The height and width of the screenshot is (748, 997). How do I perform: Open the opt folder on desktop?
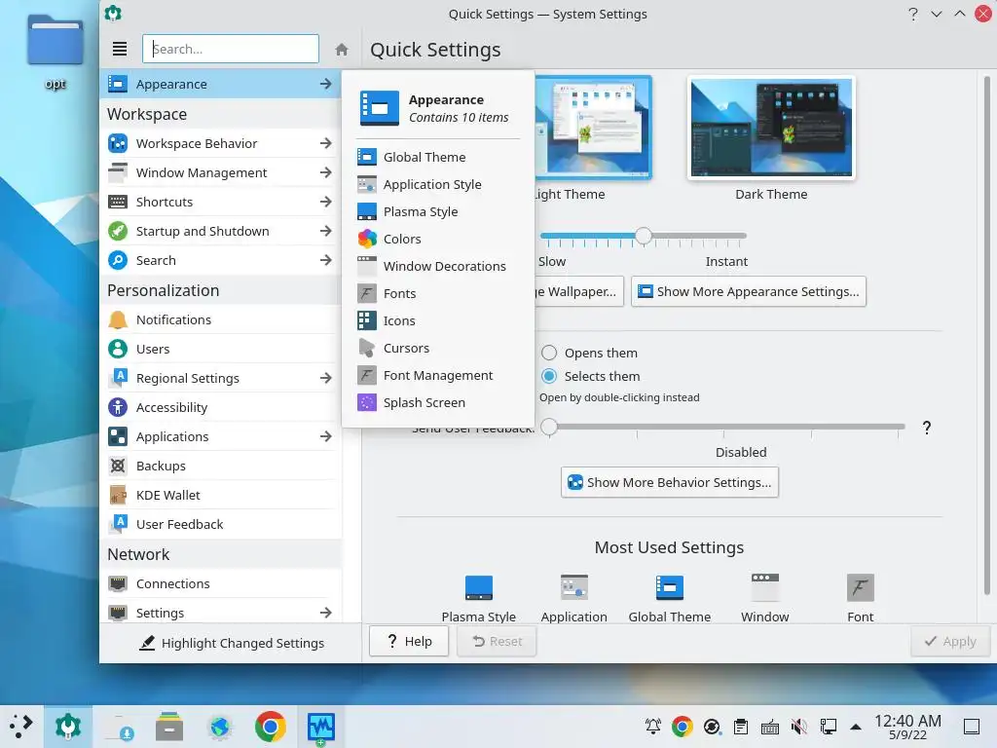pyautogui.click(x=55, y=51)
